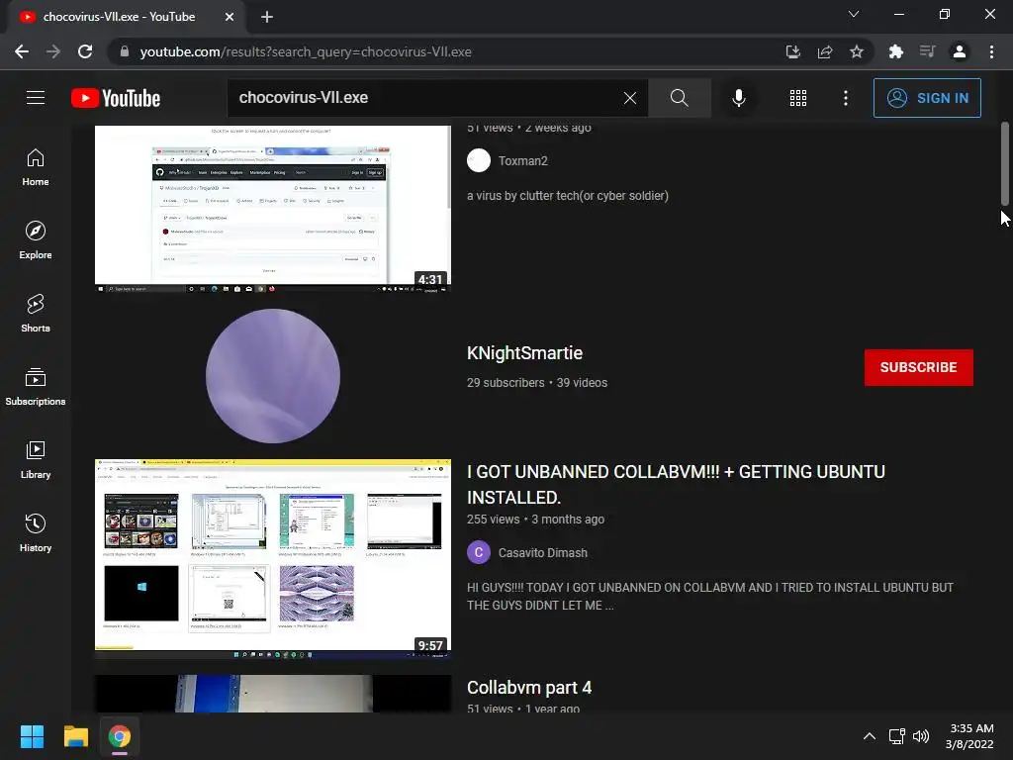Image resolution: width=1013 pixels, height=760 pixels.
Task: Go to the YouTube logo home page
Action: pos(116,98)
